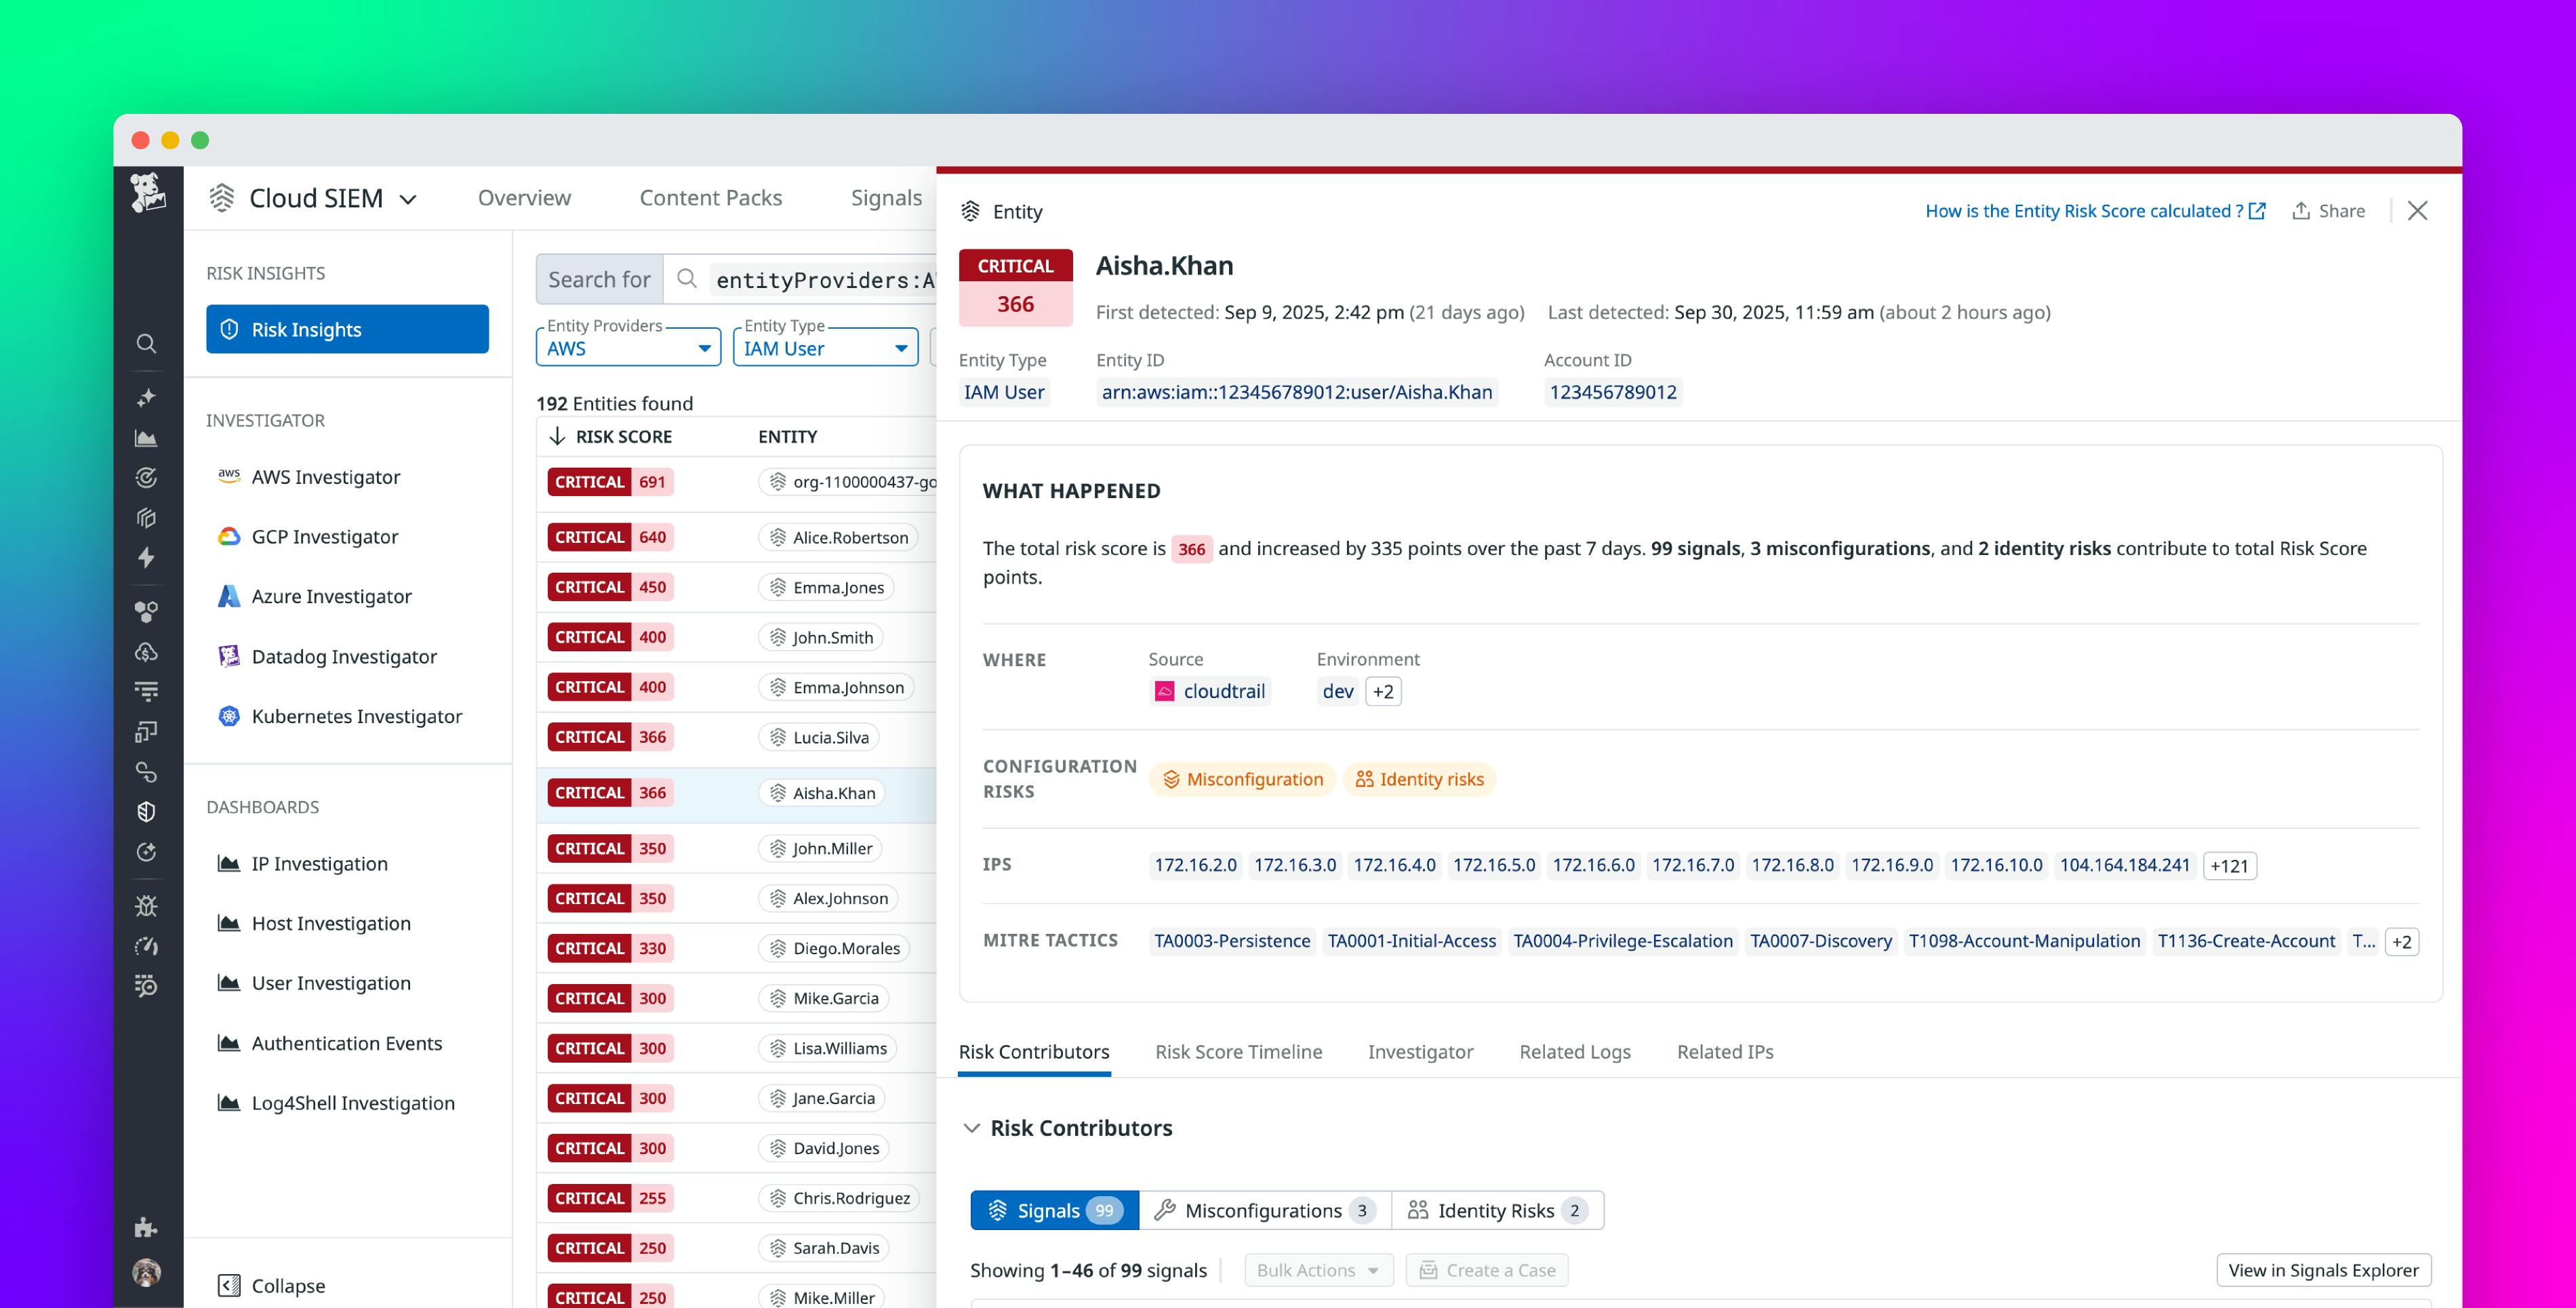The width and height of the screenshot is (2576, 1308).
Task: Switch to the Risk Score Timeline tab
Action: [1239, 1052]
